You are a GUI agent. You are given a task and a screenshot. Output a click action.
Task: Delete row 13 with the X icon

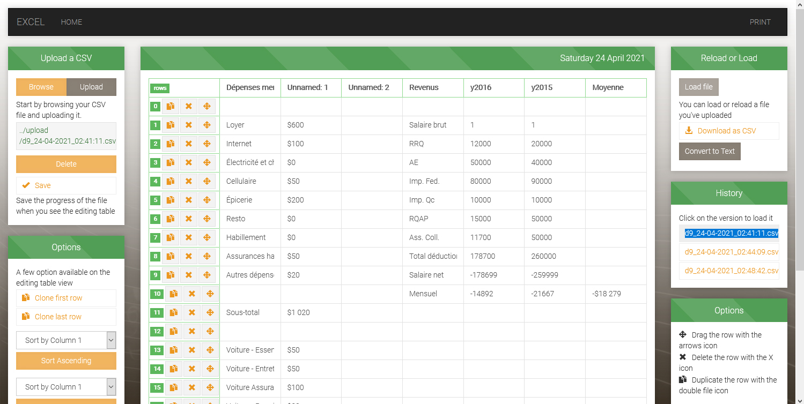[x=192, y=350]
